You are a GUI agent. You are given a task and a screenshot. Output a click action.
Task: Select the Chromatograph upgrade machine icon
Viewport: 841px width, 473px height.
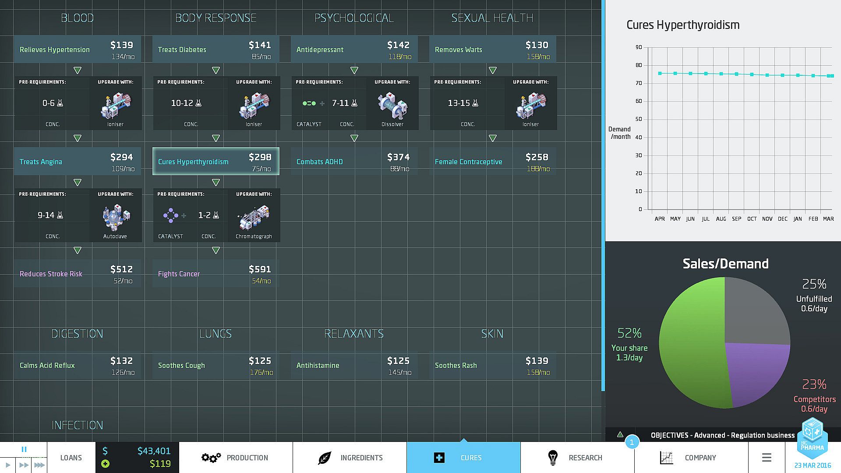[x=254, y=218]
